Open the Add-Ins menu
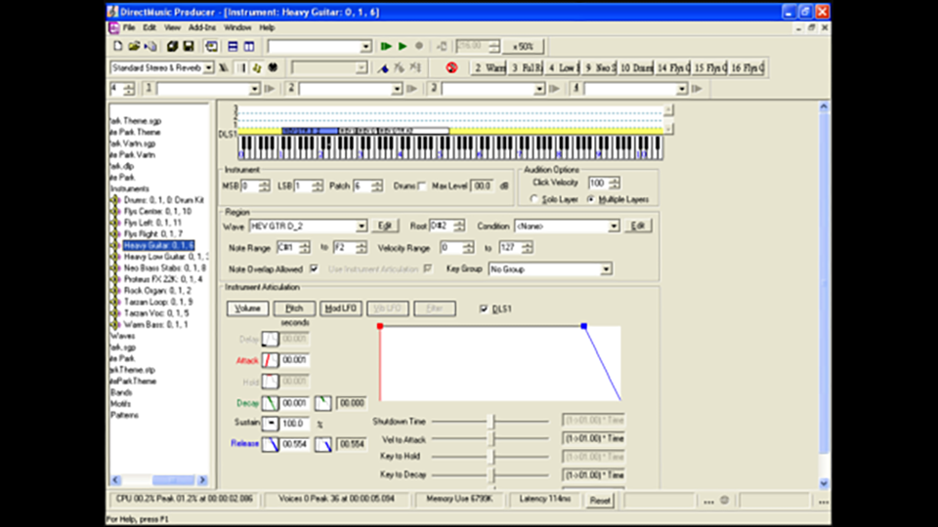The height and width of the screenshot is (527, 938). pos(202,27)
